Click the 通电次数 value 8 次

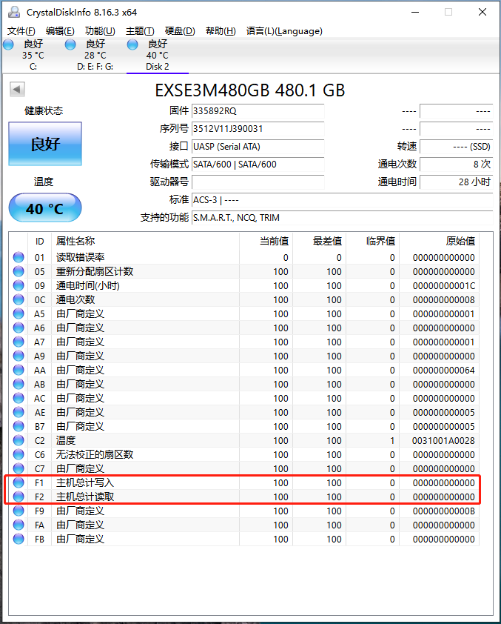[456, 164]
